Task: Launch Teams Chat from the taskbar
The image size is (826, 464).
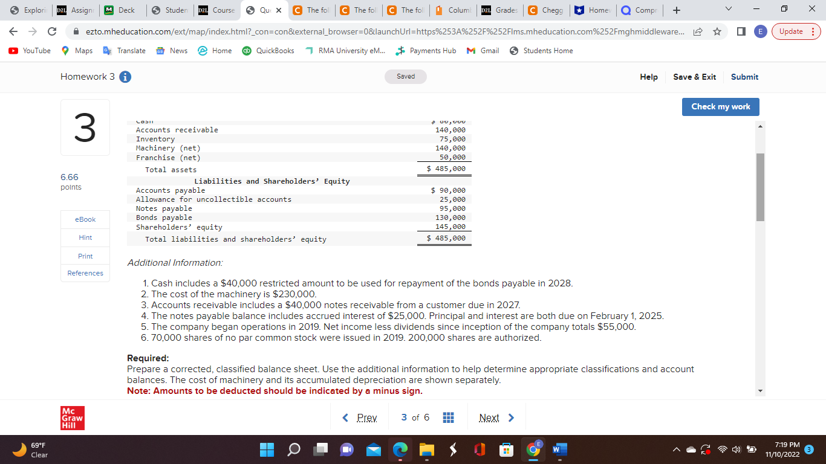Action: [x=347, y=449]
